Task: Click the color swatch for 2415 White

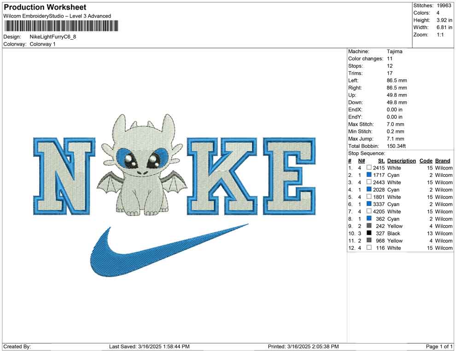Action: tap(369, 168)
